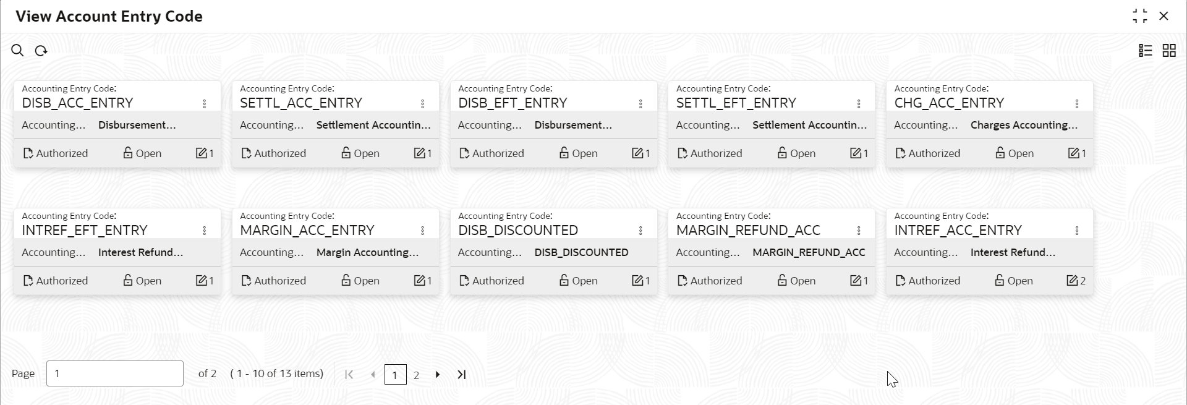Collapse the View Account Entry Code window
Viewport: 1187px width, 405px height.
pos(1140,16)
